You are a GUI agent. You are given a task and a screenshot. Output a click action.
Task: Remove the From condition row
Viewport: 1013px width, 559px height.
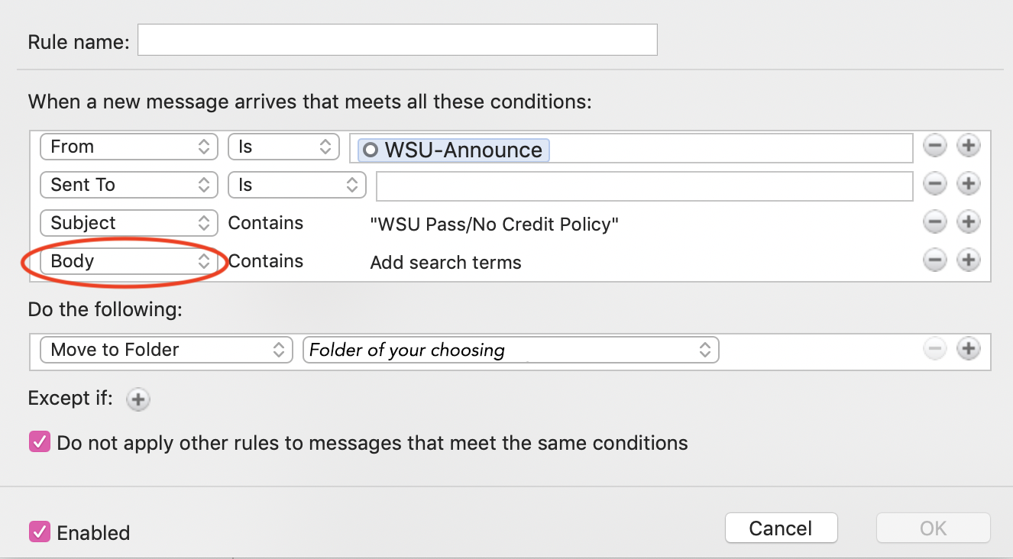click(x=935, y=146)
